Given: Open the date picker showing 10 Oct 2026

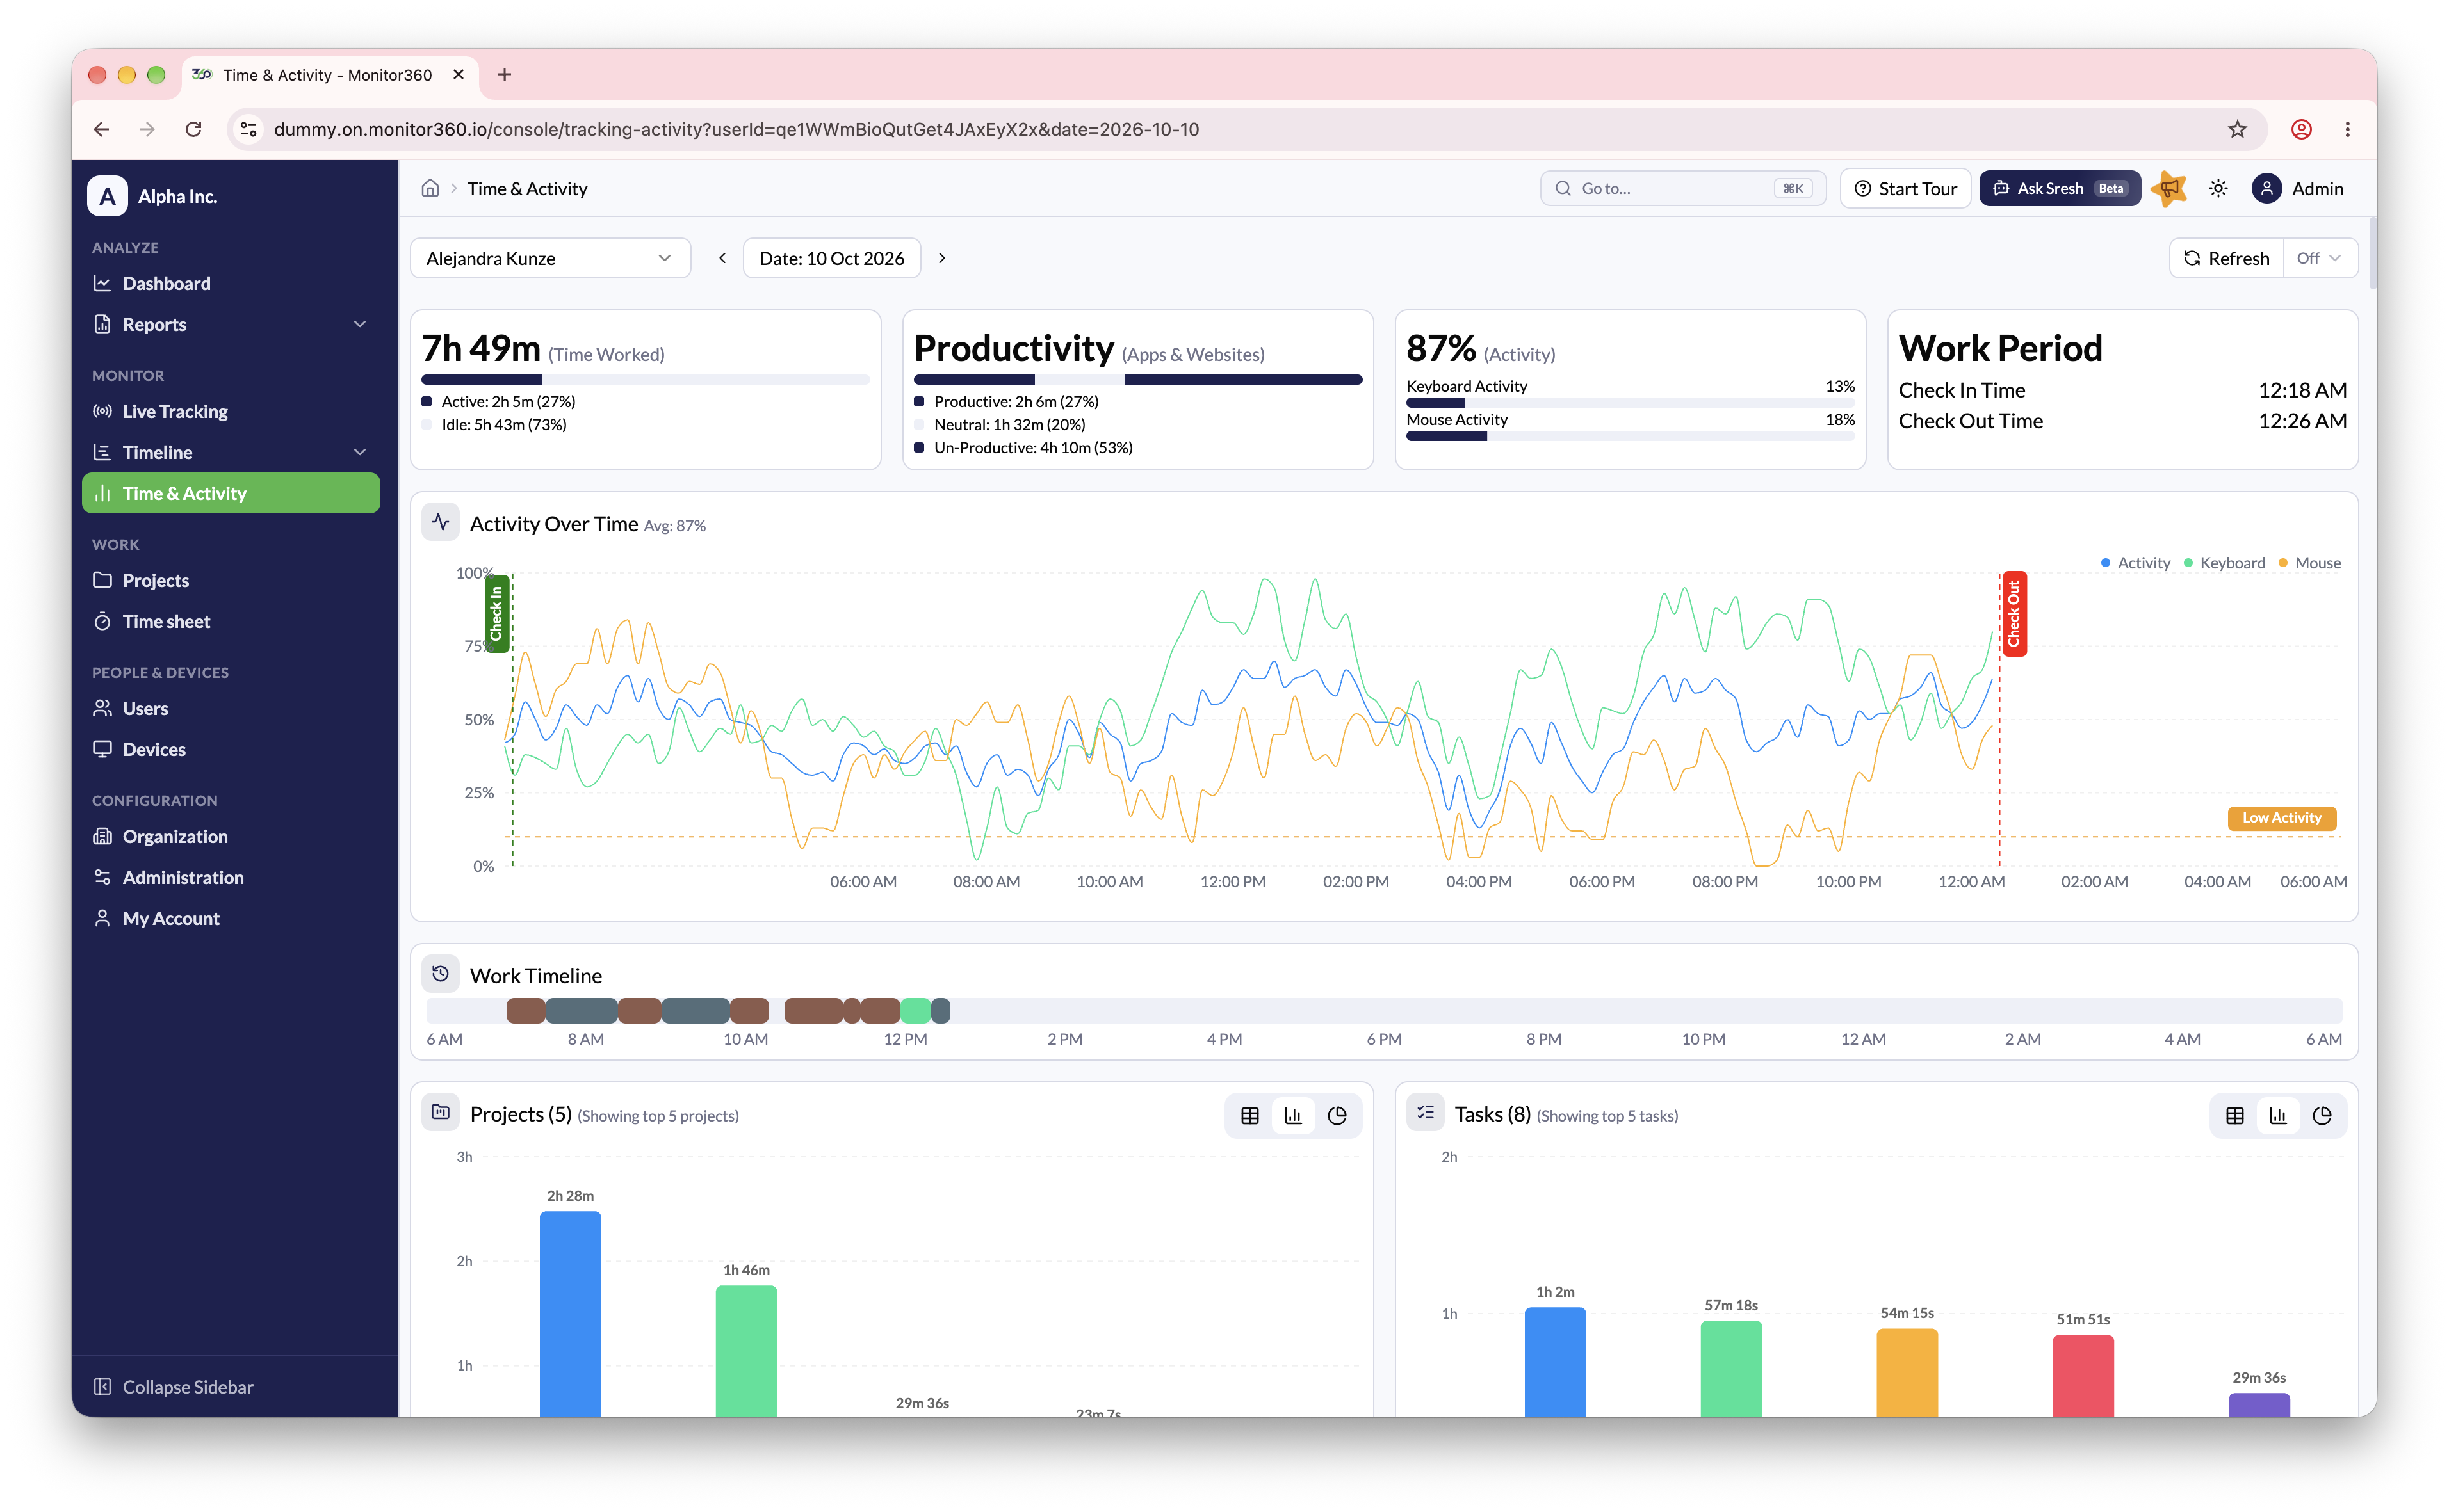Looking at the screenshot, I should point(831,258).
